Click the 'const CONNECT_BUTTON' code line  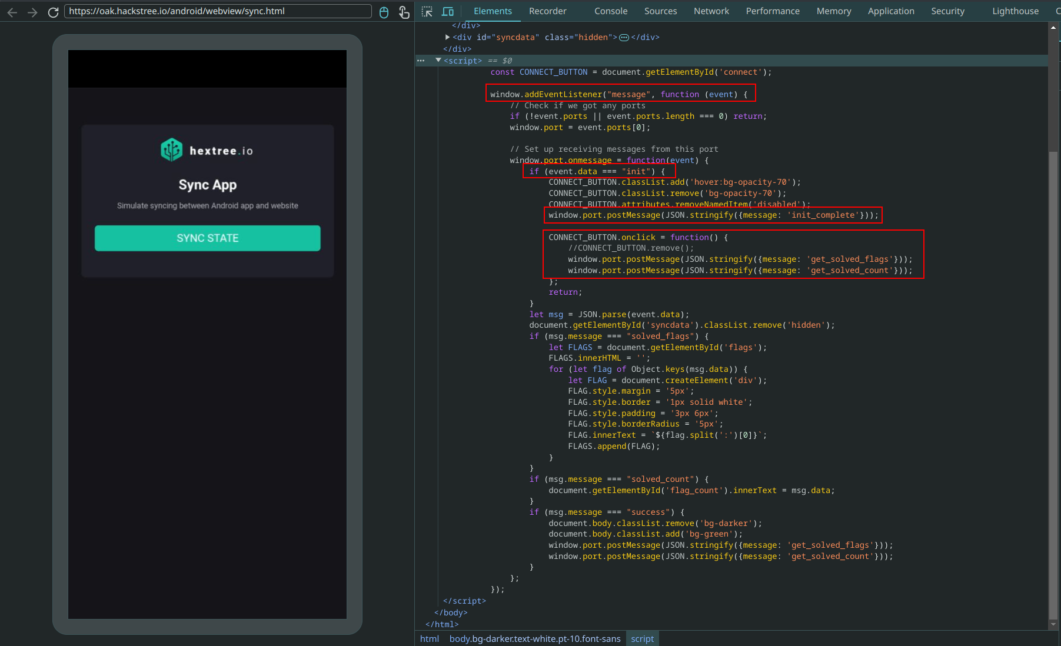pos(631,72)
